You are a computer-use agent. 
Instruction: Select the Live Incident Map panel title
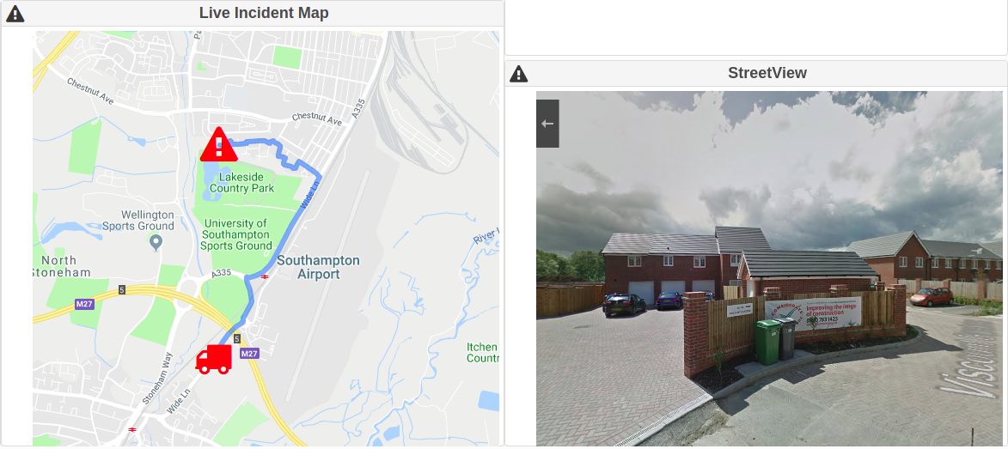(264, 13)
